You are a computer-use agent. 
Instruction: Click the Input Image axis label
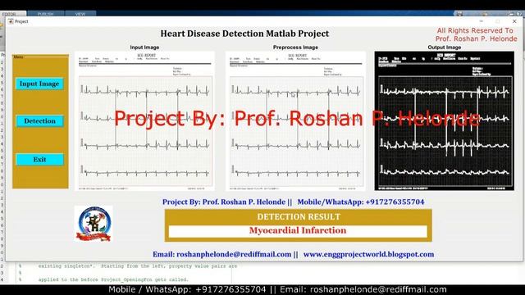[144, 48]
